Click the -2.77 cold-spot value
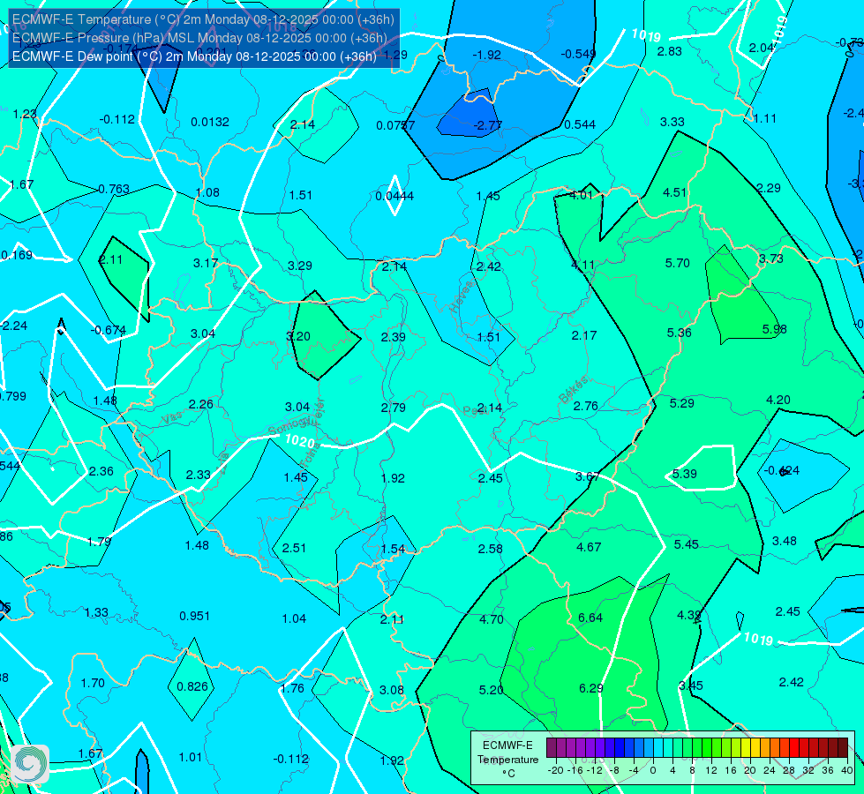The width and height of the screenshot is (864, 794). tap(488, 125)
